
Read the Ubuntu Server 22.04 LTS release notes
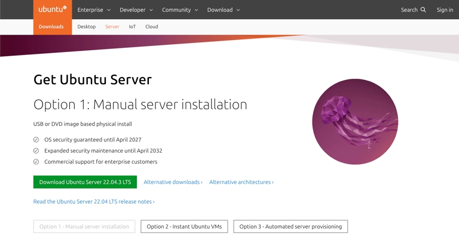pyautogui.click(x=94, y=202)
